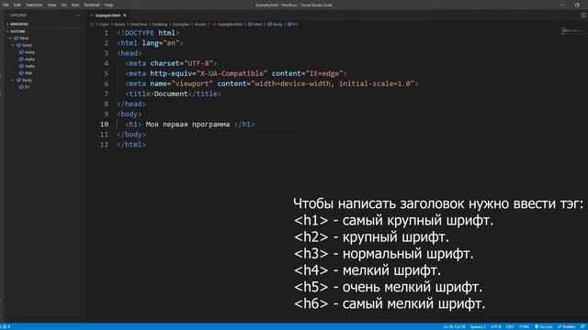Close the Example.html tab
The height and width of the screenshot is (330, 588).
point(125,16)
